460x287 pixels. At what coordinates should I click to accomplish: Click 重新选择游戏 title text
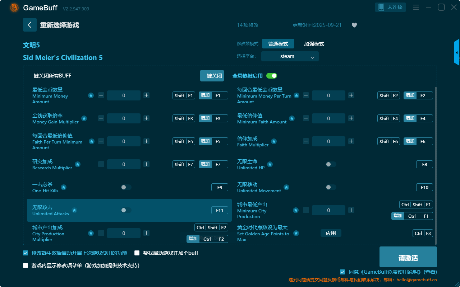tap(59, 25)
